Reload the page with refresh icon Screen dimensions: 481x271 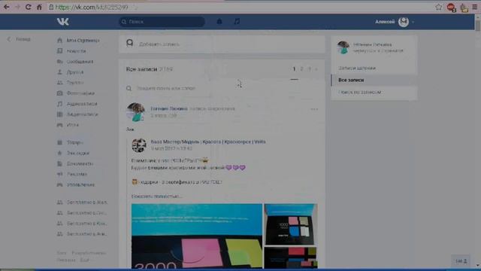click(x=29, y=7)
